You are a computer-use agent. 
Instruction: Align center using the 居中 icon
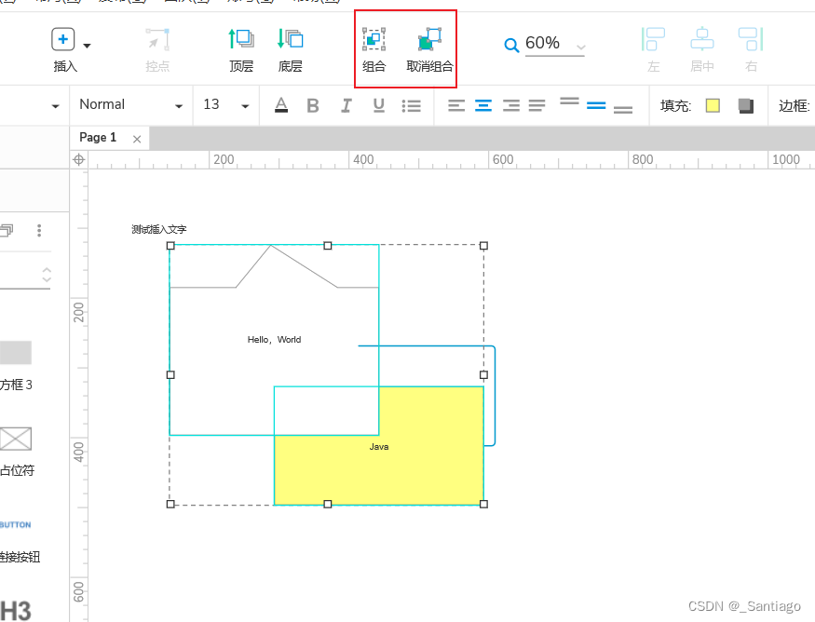[x=702, y=50]
